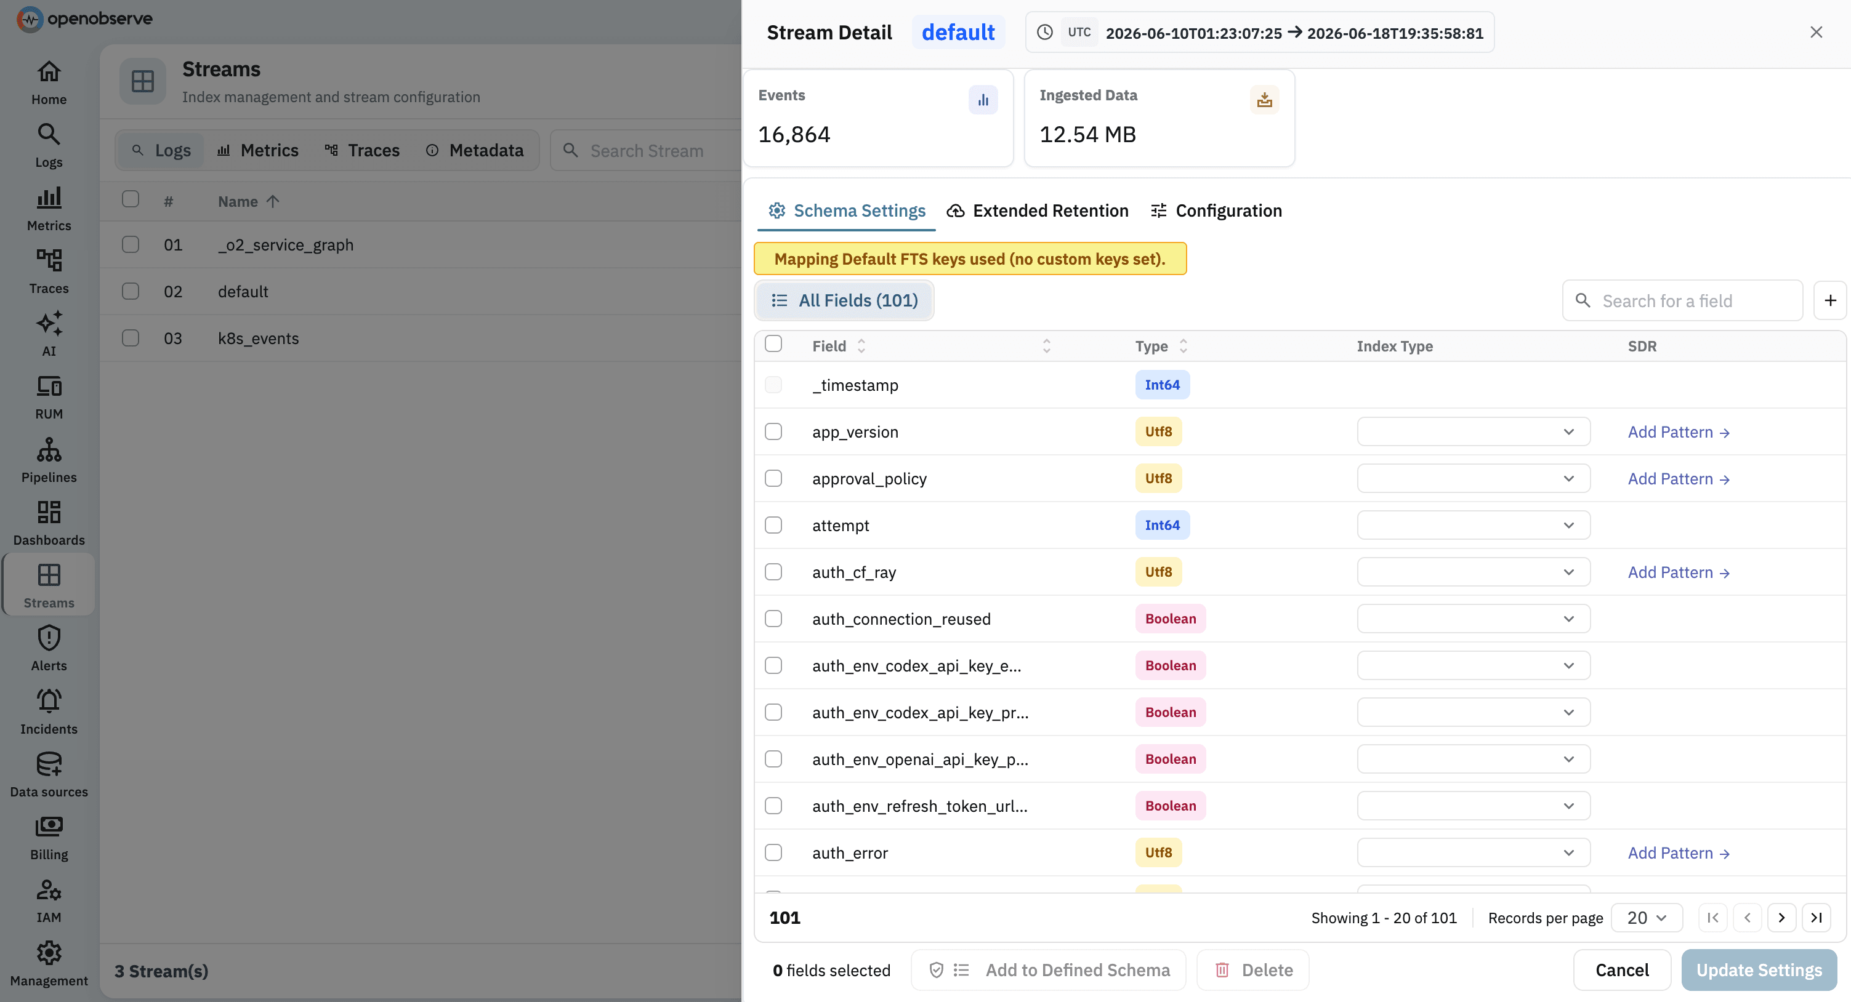Click the All Fields (101) filter
The width and height of the screenshot is (1851, 1002).
(844, 300)
